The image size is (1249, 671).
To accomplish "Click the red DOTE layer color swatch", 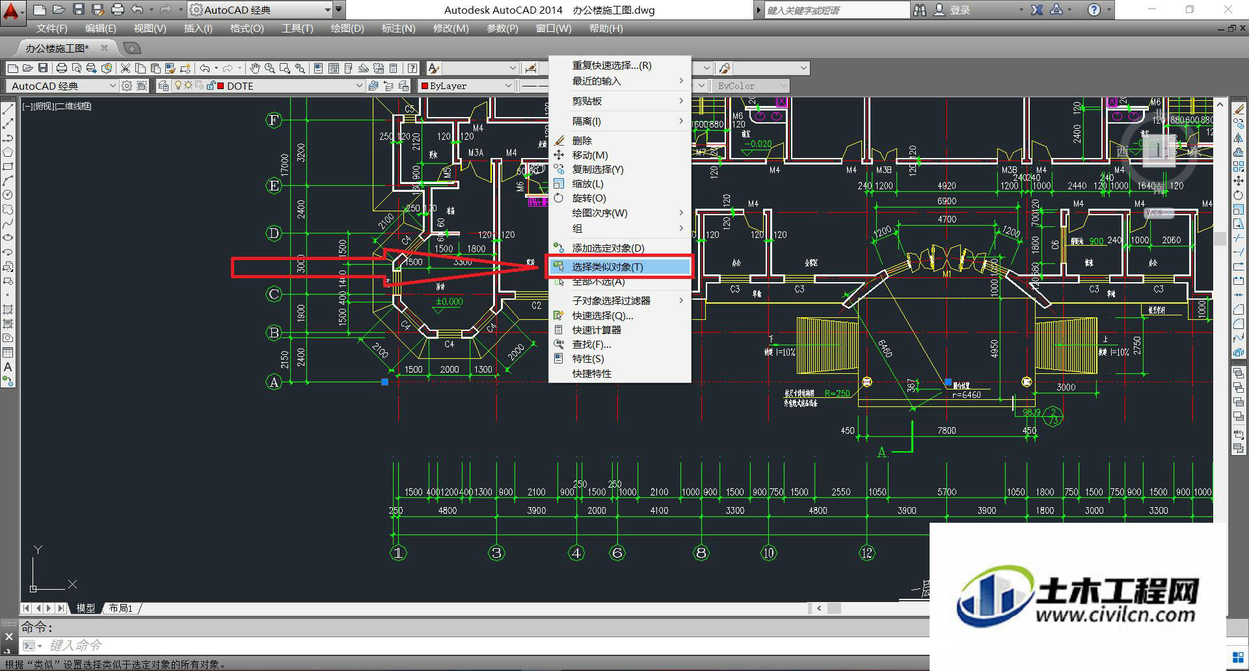I will click(x=221, y=86).
